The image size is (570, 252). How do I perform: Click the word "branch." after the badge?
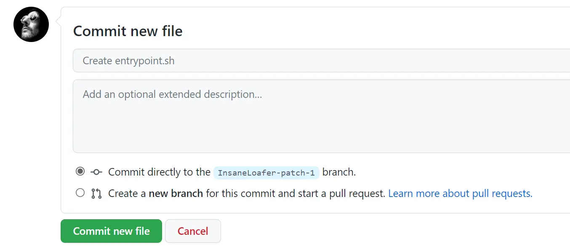339,172
